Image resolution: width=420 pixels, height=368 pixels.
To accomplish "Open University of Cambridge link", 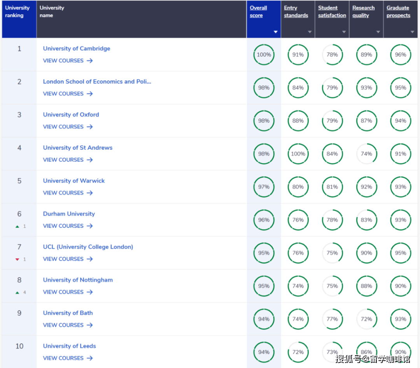I will 77,49.
